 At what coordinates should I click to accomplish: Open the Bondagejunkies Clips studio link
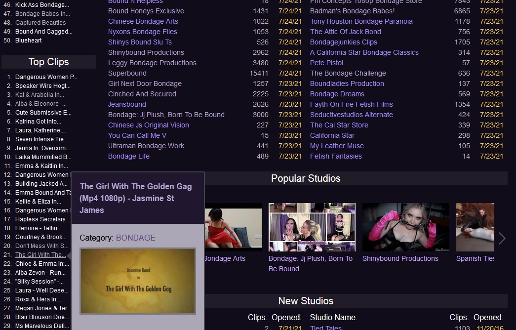(x=344, y=42)
